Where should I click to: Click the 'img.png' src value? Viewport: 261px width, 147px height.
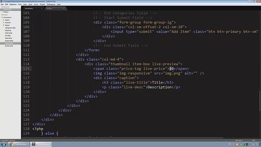pos(173,73)
